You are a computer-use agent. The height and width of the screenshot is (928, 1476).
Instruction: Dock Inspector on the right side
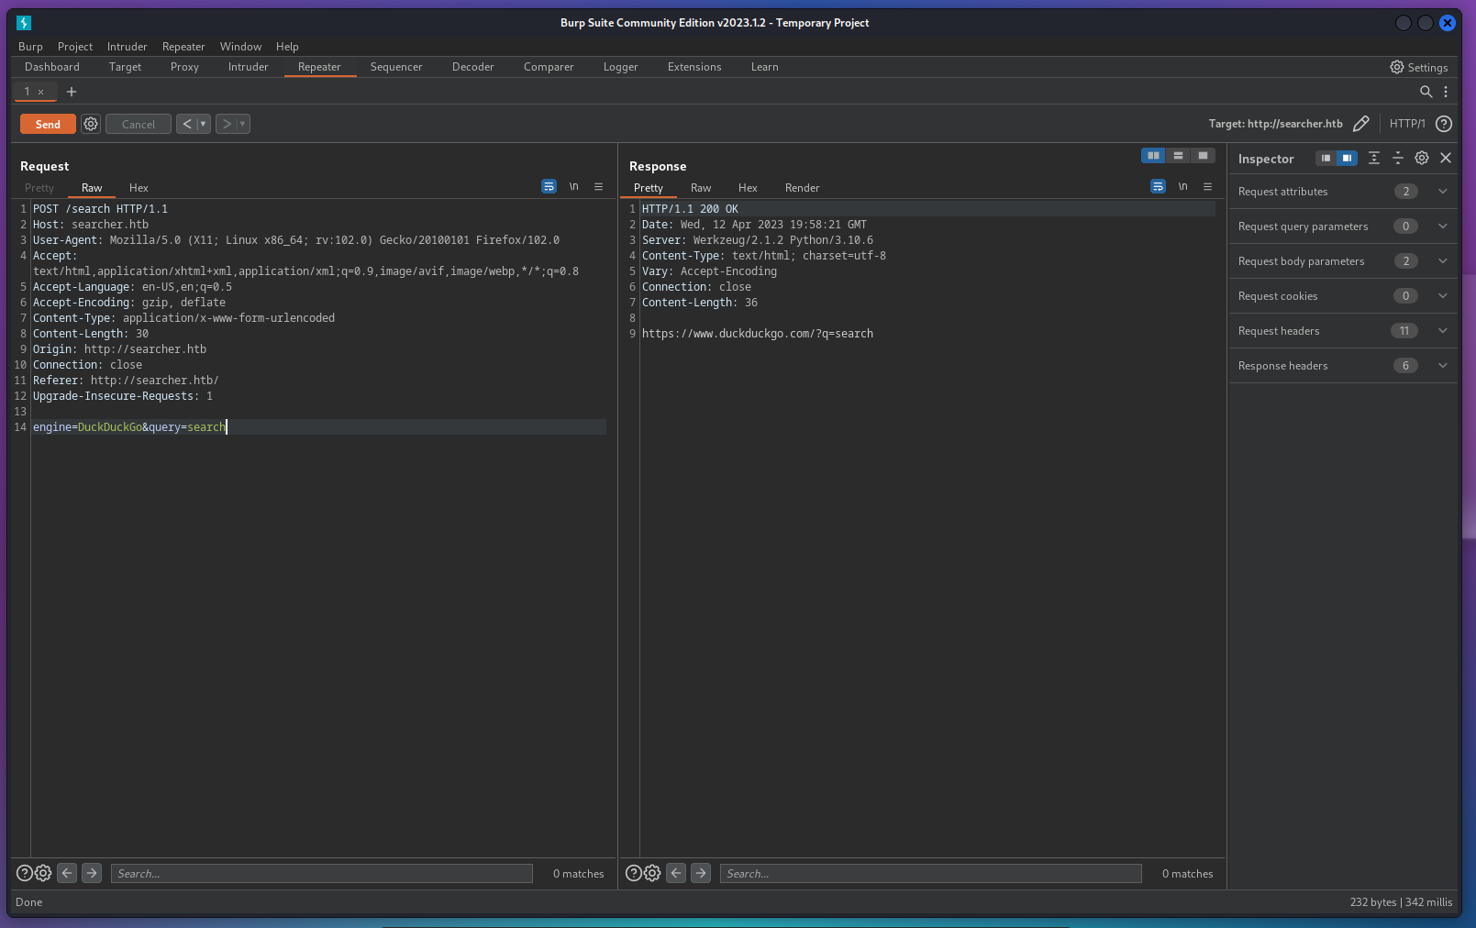1347,159
